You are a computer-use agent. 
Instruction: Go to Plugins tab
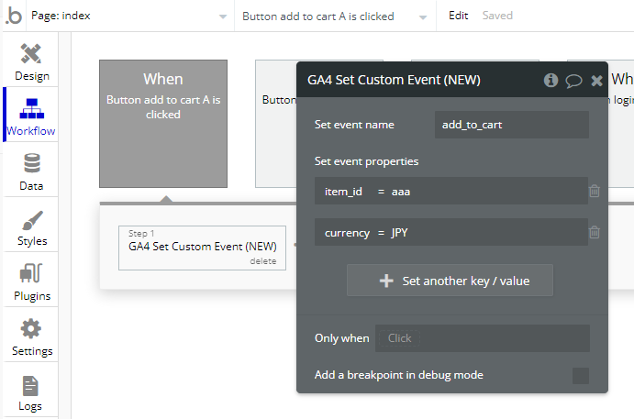(31, 281)
